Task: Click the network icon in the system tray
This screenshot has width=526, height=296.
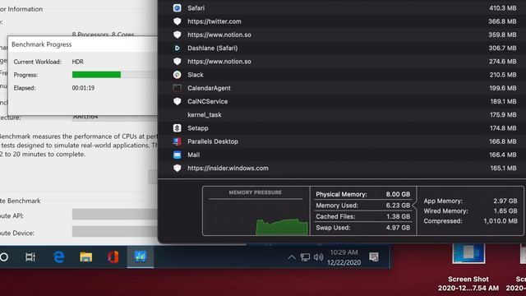Action: point(305,257)
